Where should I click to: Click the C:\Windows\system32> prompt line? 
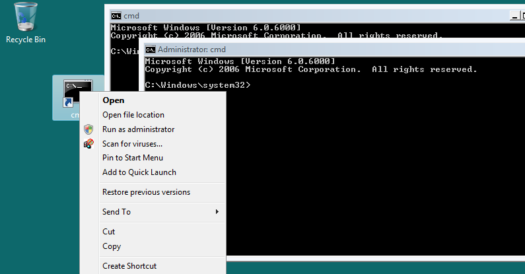(197, 85)
